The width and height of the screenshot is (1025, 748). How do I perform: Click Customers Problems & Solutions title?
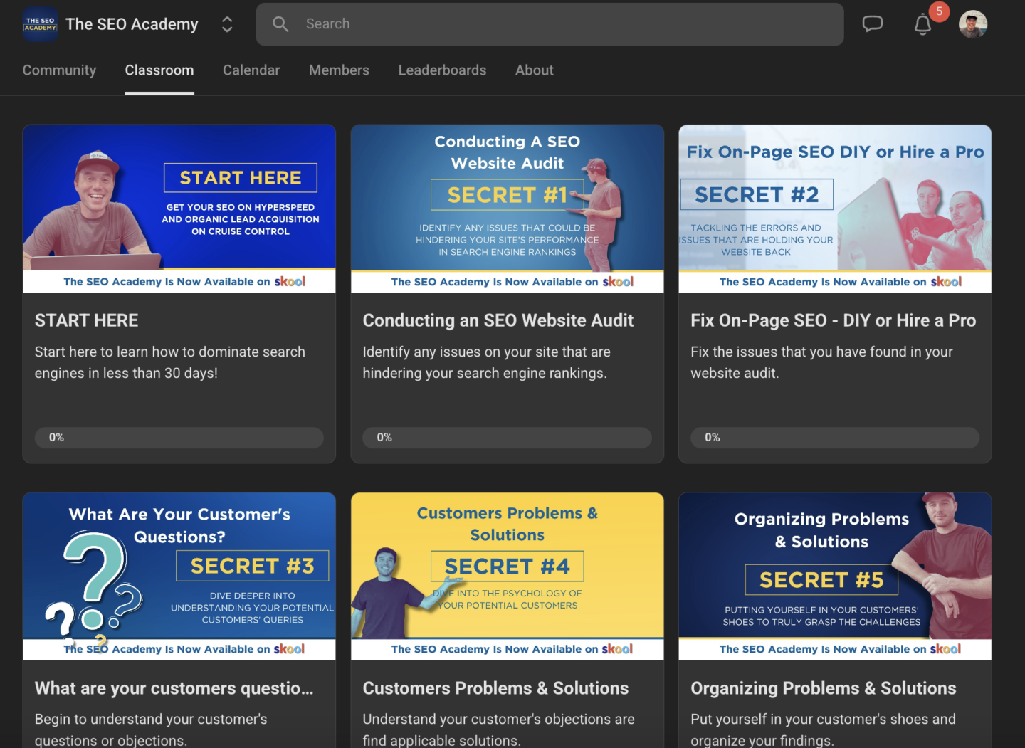(496, 688)
